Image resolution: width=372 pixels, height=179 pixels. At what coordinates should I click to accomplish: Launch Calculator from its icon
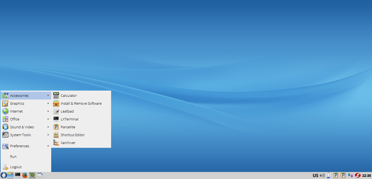56,95
